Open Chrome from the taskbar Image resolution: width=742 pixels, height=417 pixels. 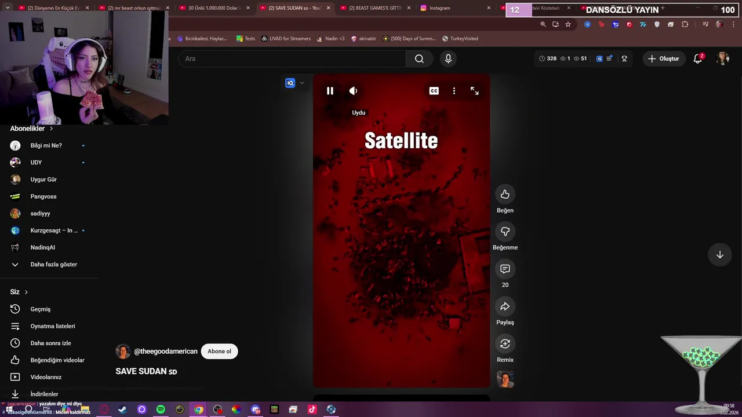point(199,409)
